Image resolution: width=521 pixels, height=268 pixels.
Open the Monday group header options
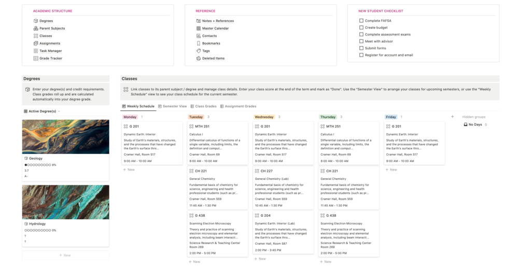pos(130,117)
